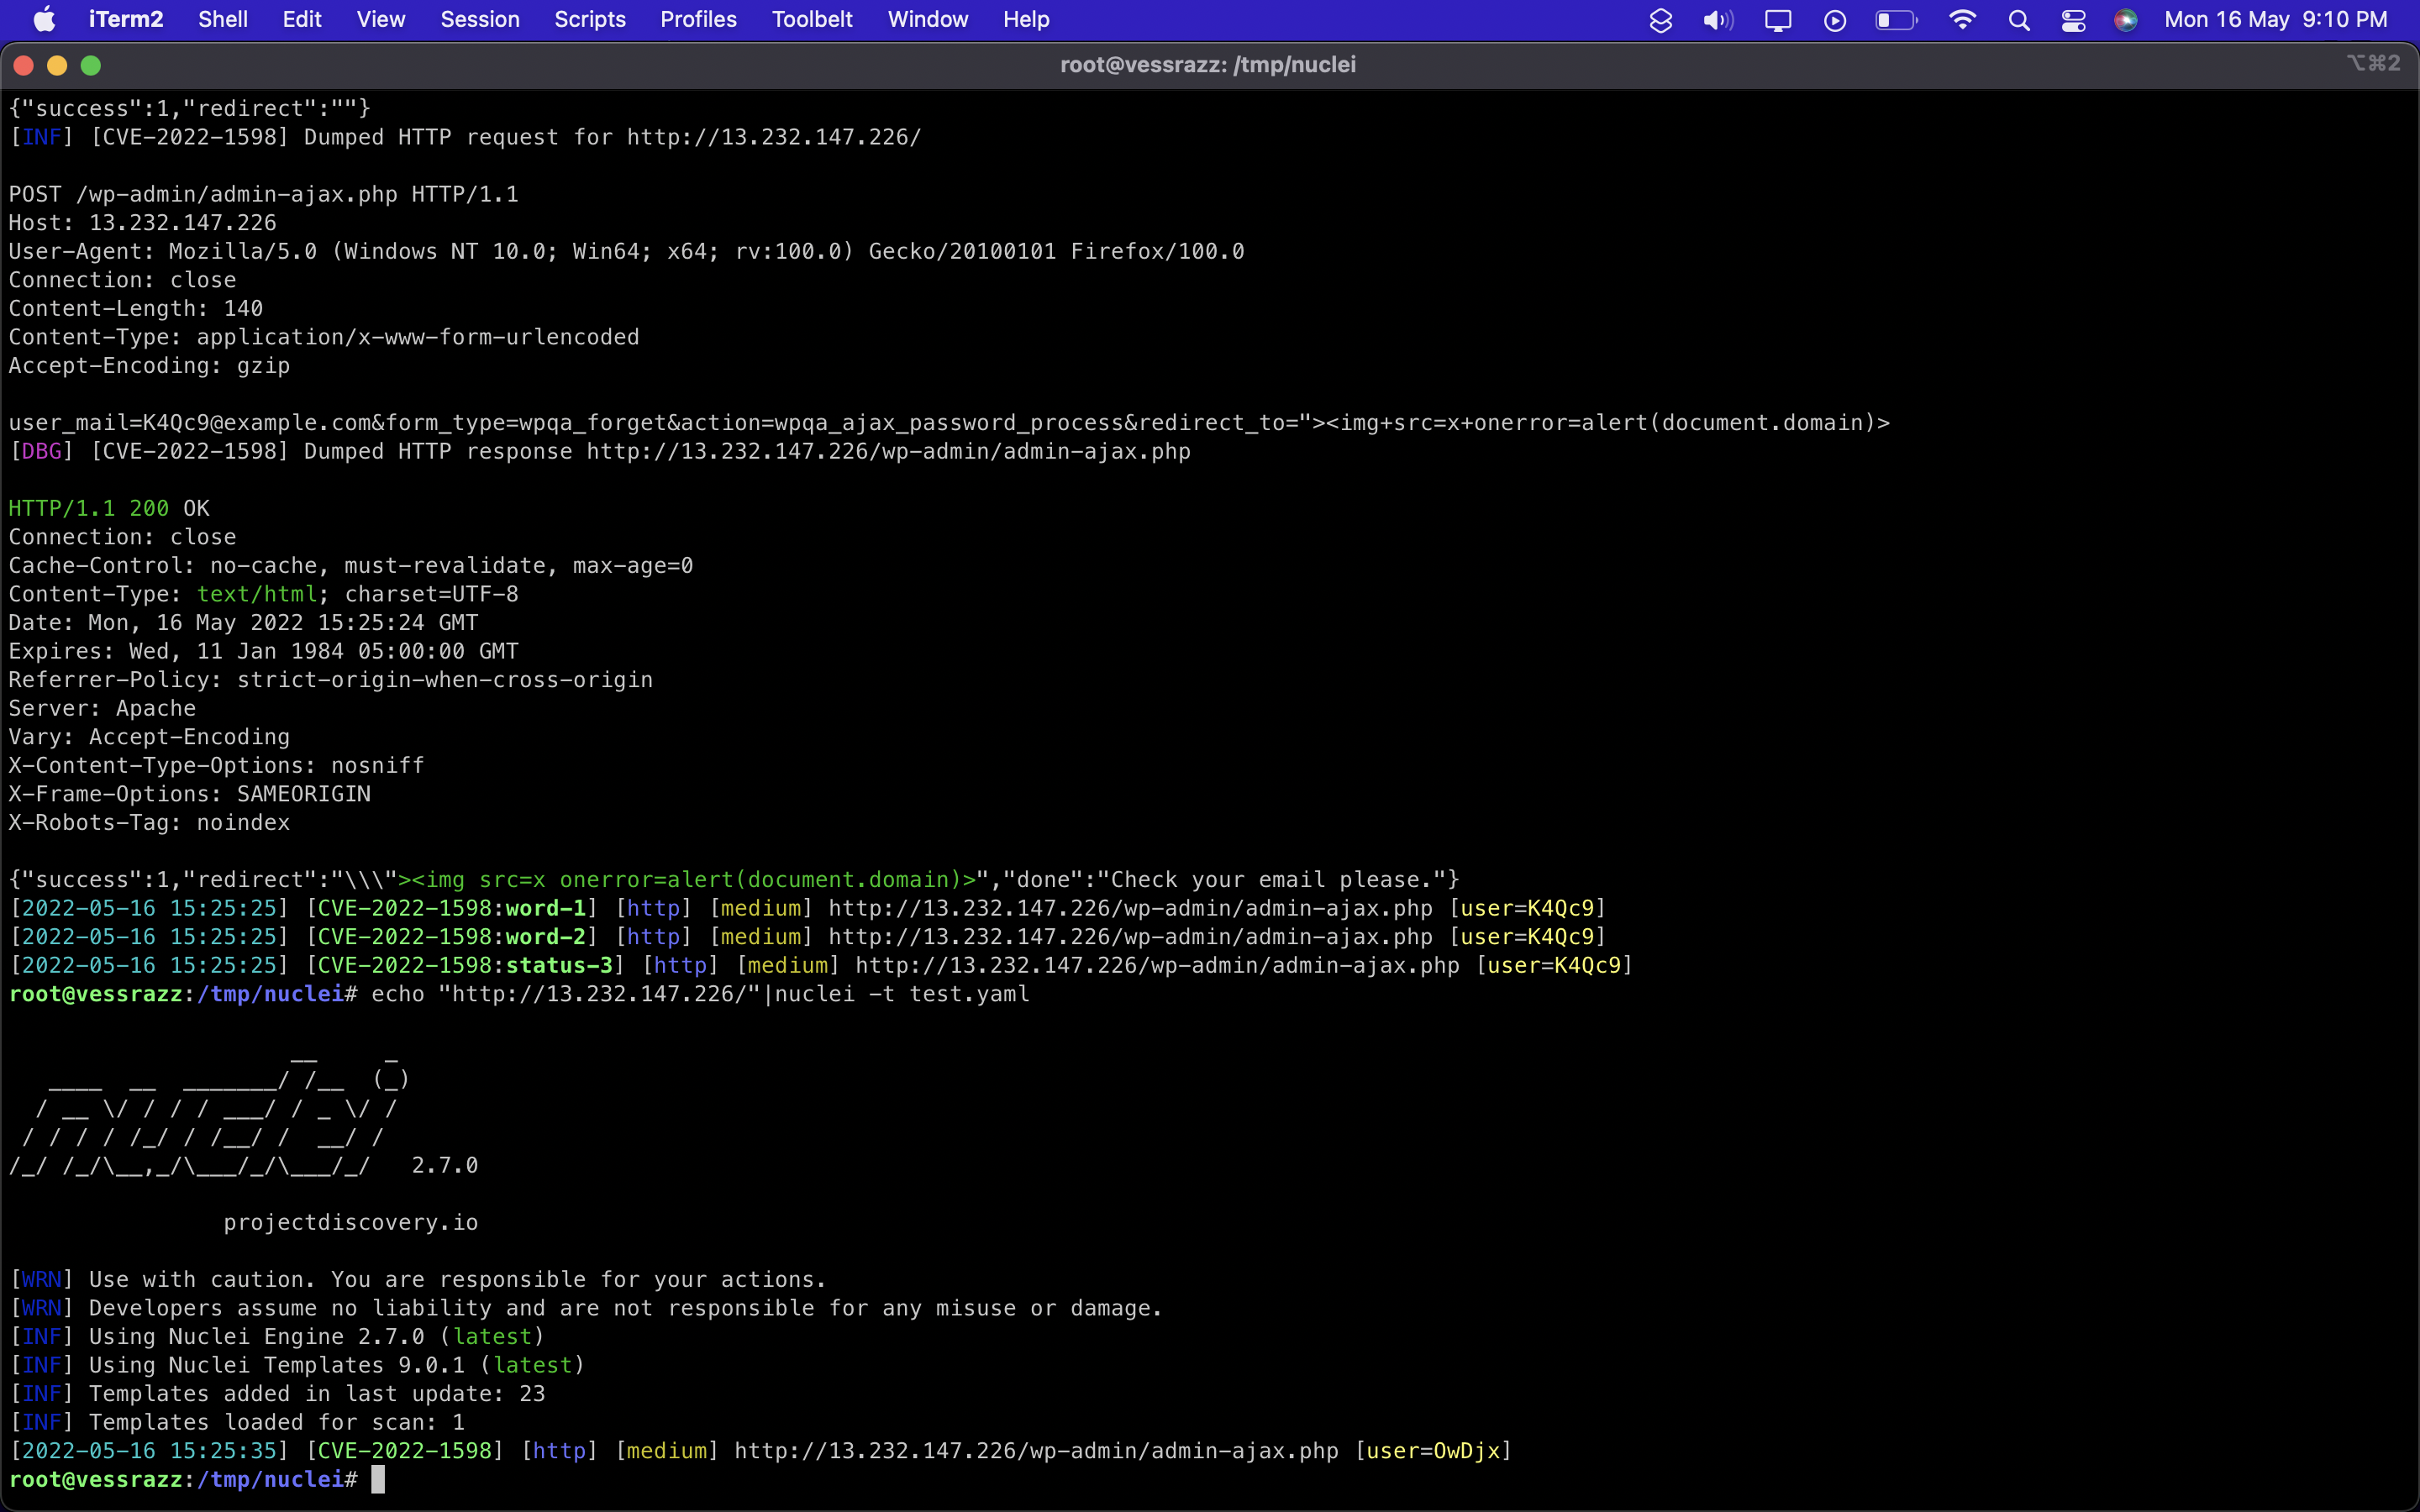The height and width of the screenshot is (1512, 2420).
Task: Open the Profiles menu
Action: [698, 20]
